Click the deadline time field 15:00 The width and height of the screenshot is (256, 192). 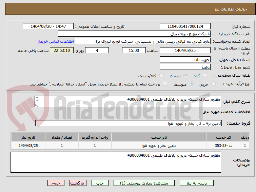click(x=134, y=50)
